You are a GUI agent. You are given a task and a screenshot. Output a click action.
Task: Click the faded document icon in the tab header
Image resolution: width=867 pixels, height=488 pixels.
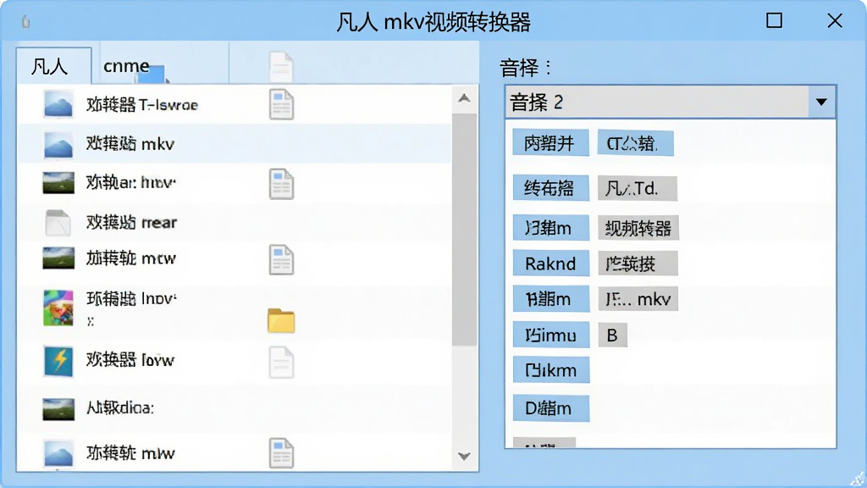281,68
